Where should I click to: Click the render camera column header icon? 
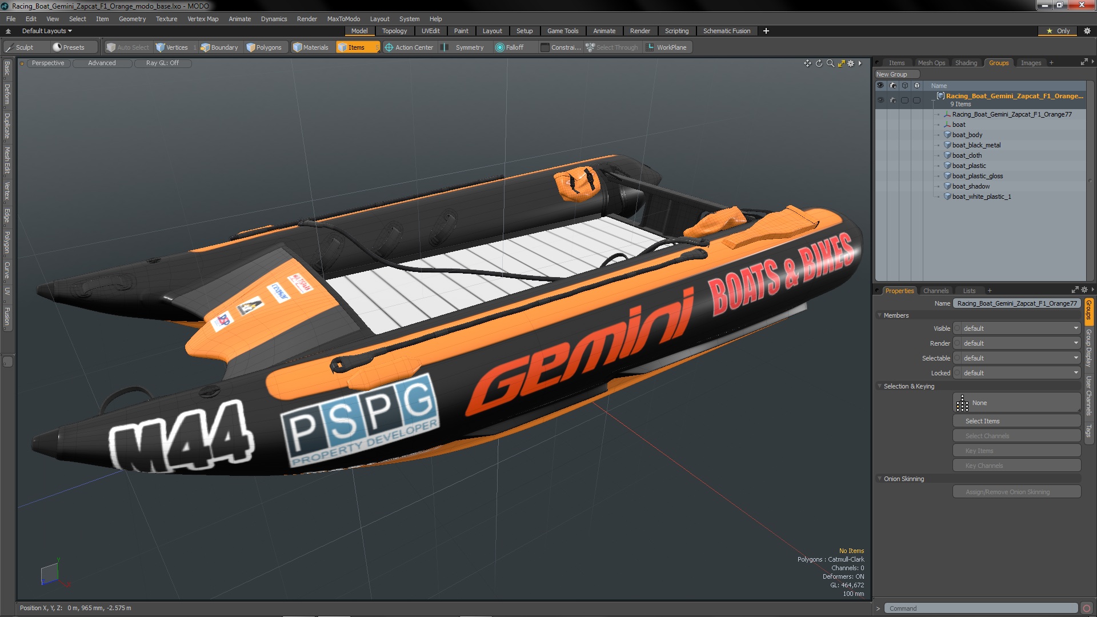pyautogui.click(x=893, y=86)
